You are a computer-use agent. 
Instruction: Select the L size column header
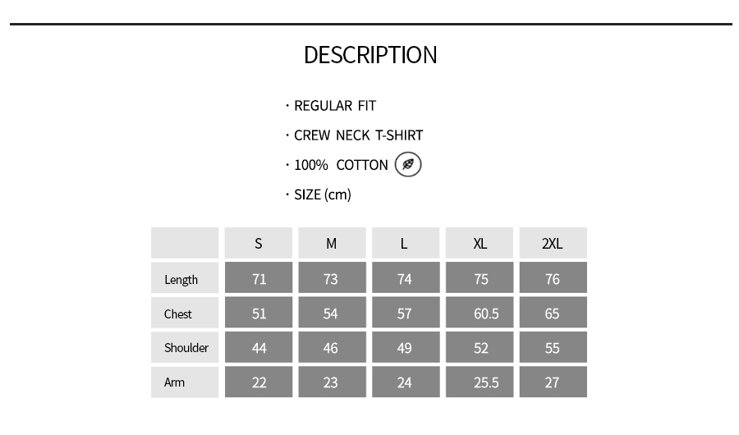(404, 244)
